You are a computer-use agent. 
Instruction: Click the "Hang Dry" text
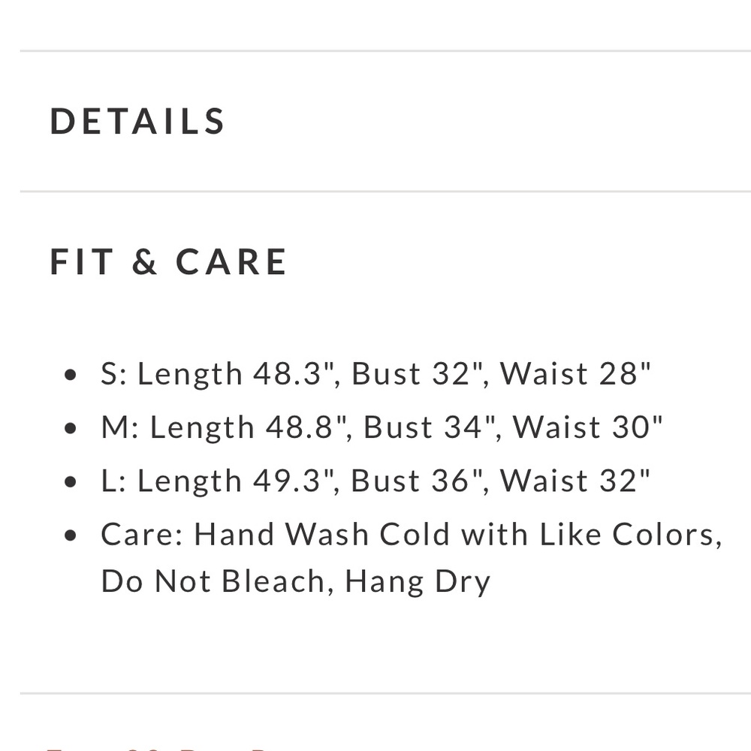pyautogui.click(x=417, y=581)
